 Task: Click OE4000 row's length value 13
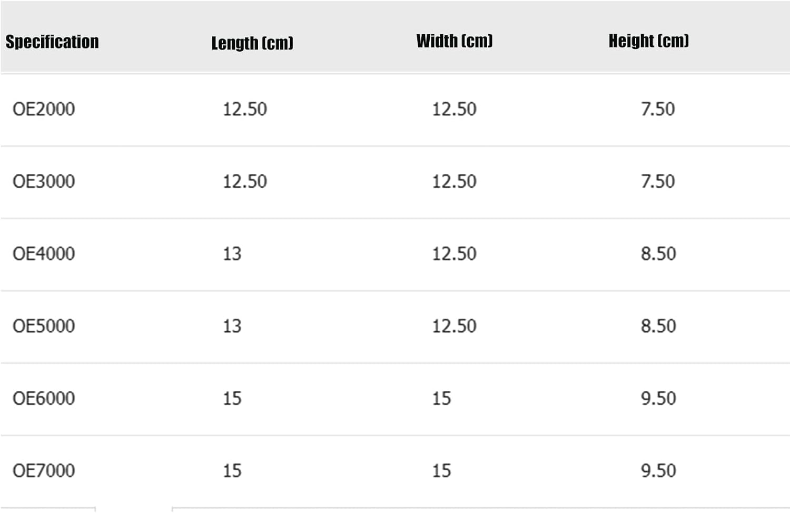232,253
